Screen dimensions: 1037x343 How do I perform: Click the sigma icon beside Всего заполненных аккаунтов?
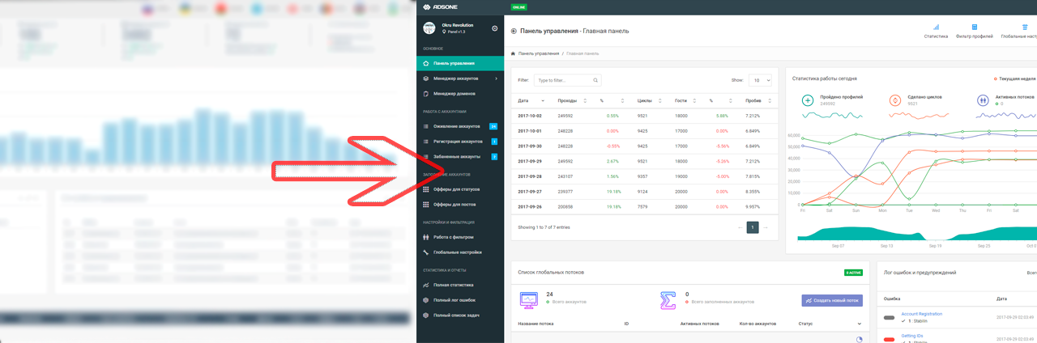(x=668, y=300)
